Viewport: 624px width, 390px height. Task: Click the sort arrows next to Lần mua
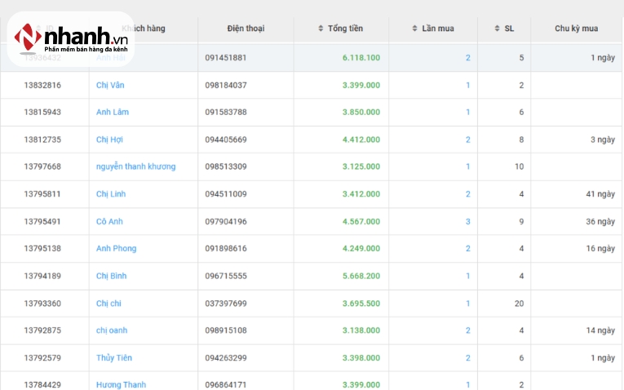point(414,29)
